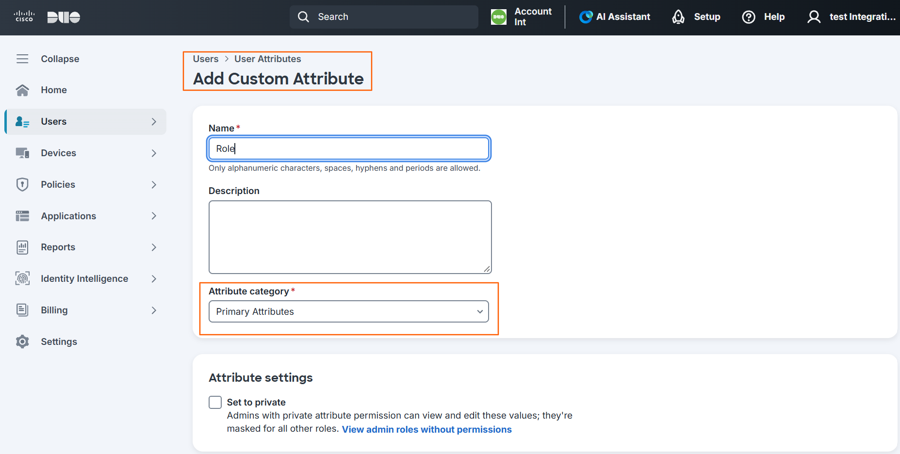
Task: Click the Applications sidebar icon
Action: tap(22, 216)
